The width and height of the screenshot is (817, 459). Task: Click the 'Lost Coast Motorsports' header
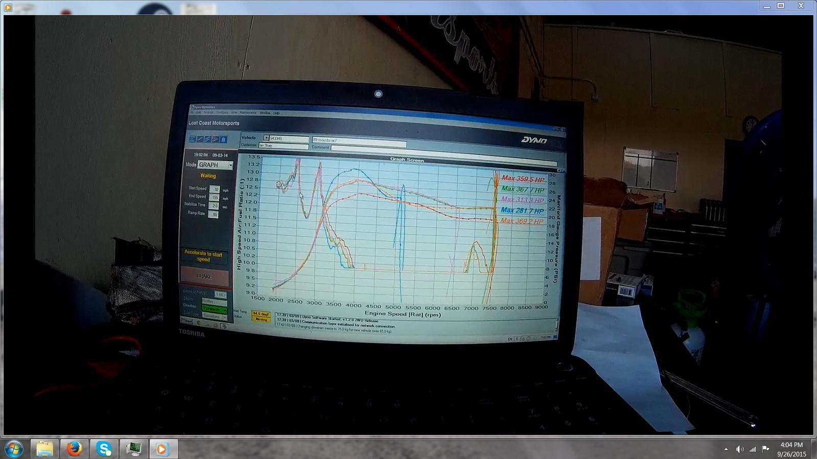tap(213, 123)
